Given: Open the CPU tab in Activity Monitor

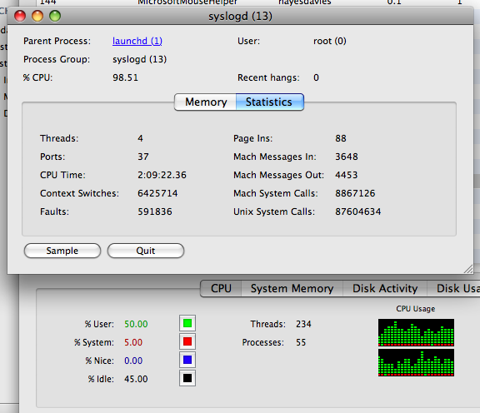Looking at the screenshot, I should point(221,288).
